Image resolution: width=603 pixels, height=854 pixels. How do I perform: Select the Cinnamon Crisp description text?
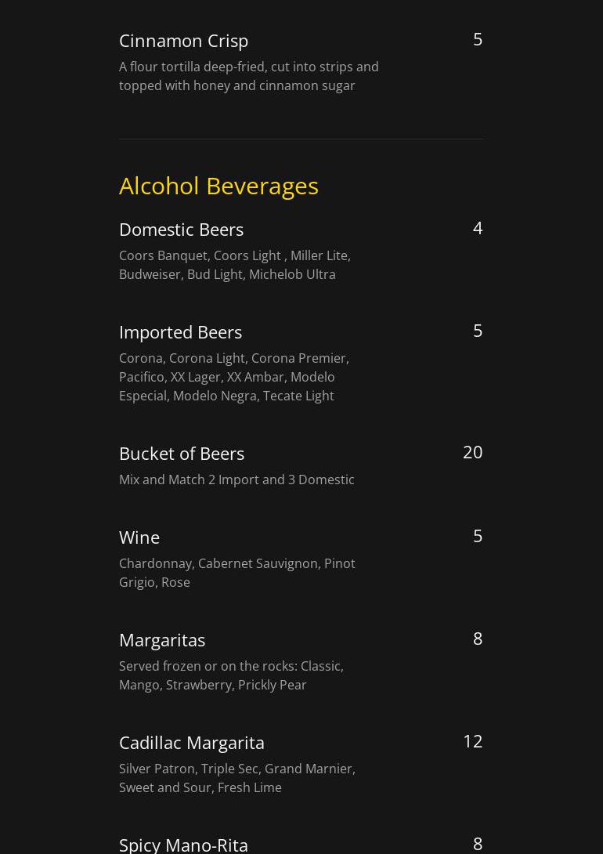[x=248, y=76]
